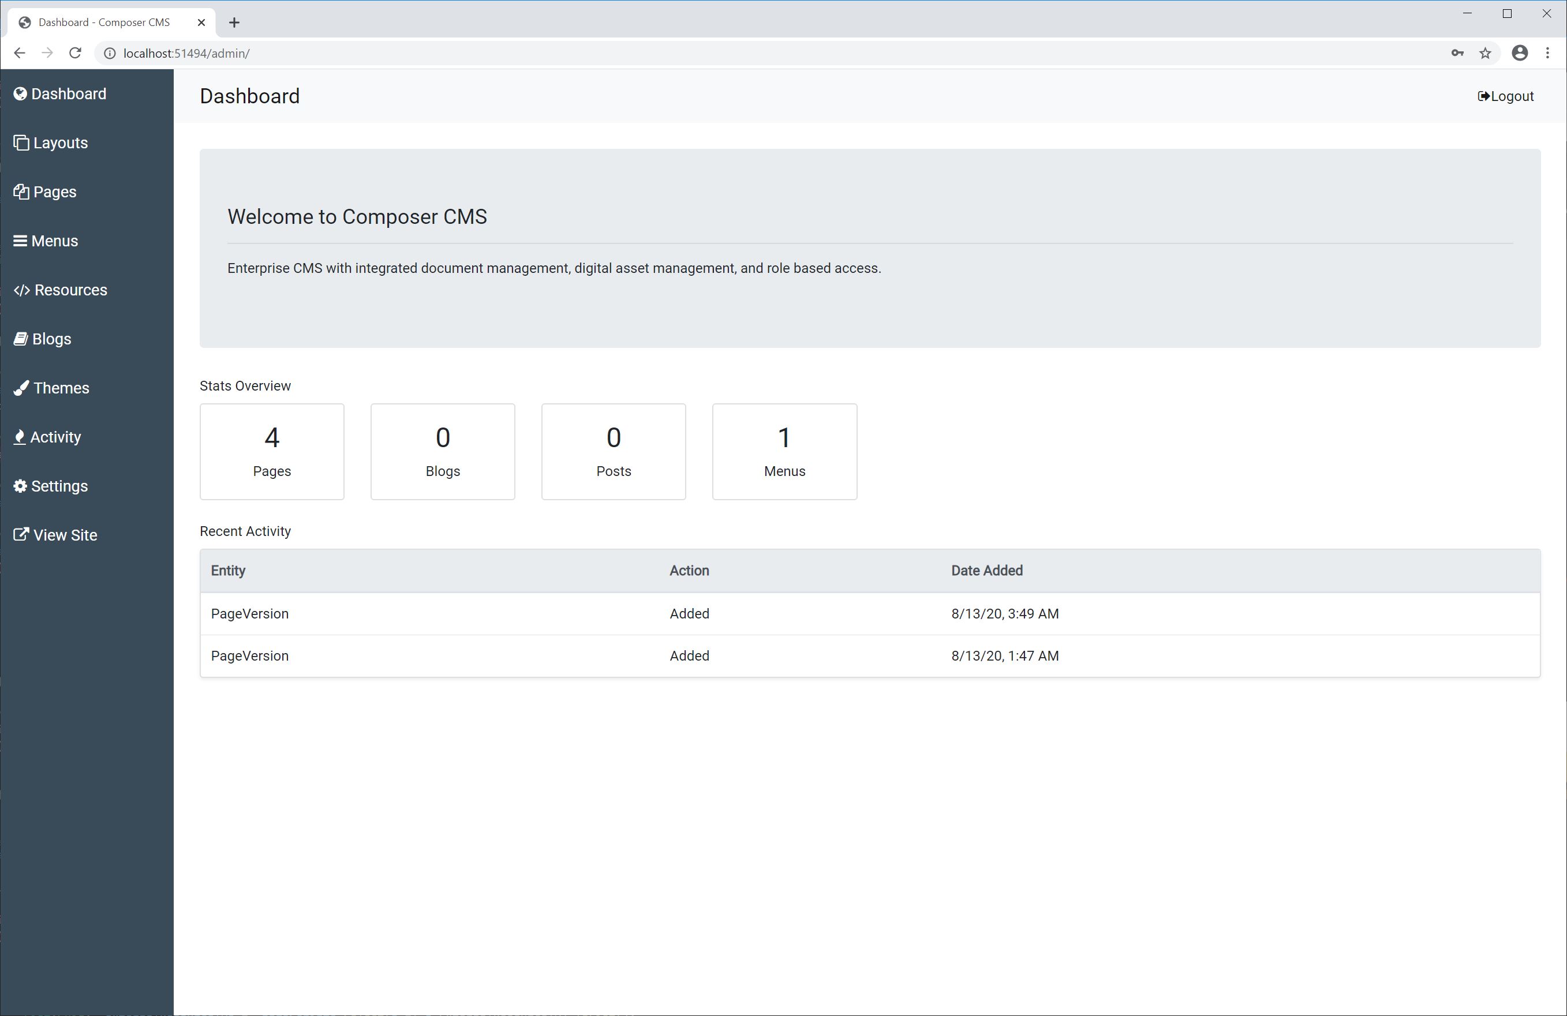Reload the page with refresh button

pos(75,53)
